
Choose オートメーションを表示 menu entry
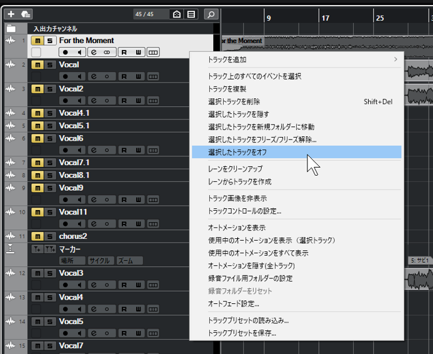click(x=297, y=228)
